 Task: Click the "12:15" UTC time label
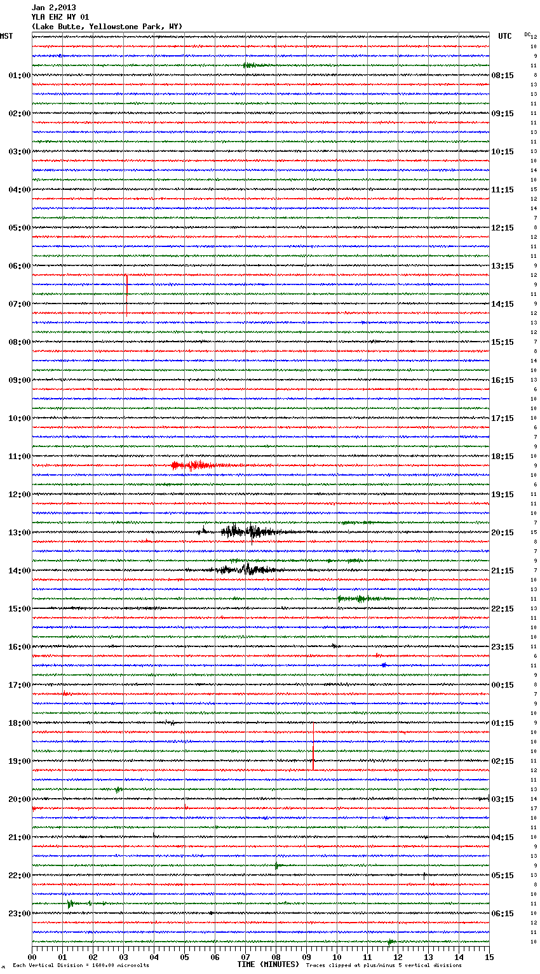503,228
